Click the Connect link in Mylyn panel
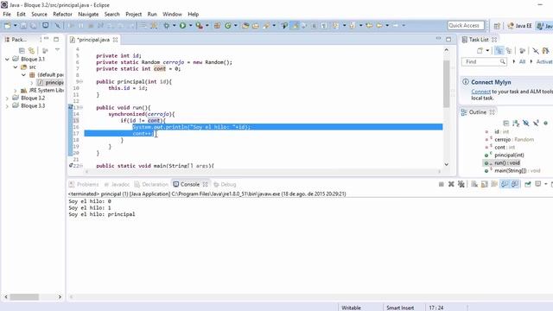This screenshot has height=311, width=553. 480,92
